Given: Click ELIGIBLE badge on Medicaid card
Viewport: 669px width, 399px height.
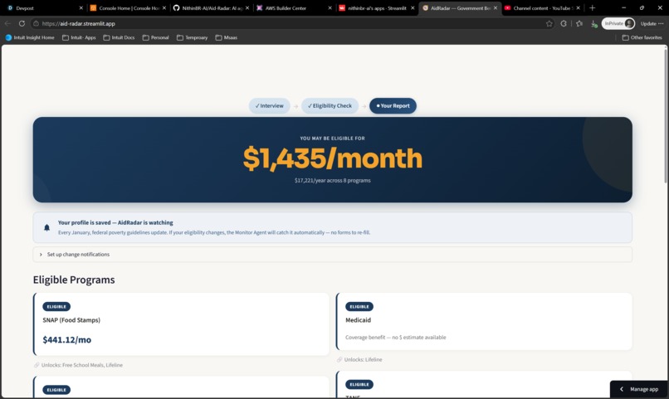Looking at the screenshot, I should point(359,306).
